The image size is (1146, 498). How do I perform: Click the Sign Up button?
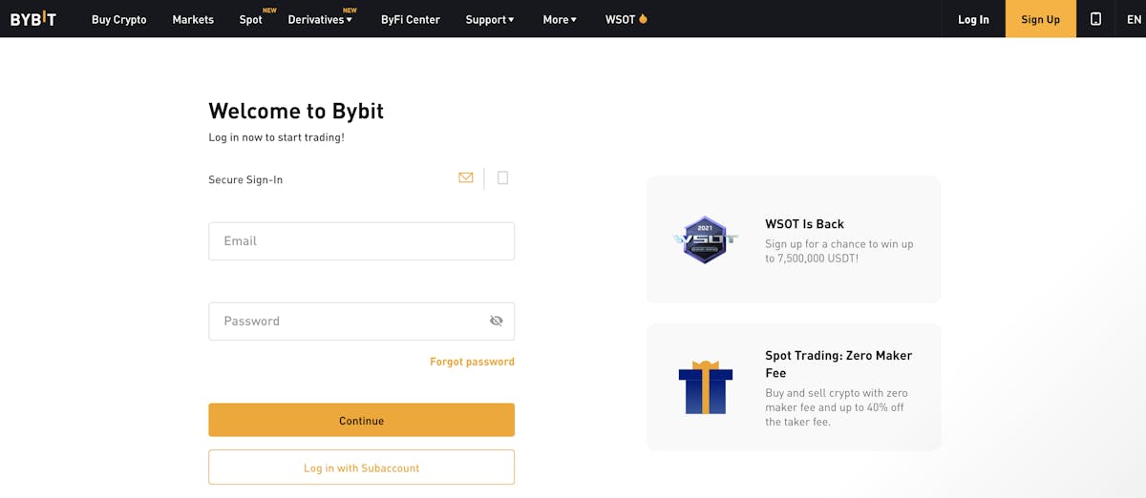click(1040, 19)
